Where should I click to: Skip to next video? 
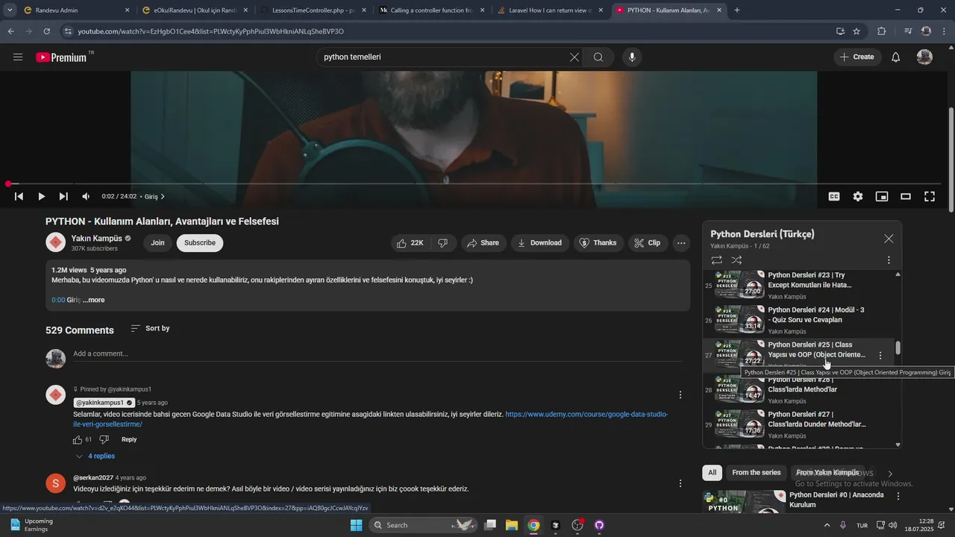pyautogui.click(x=63, y=196)
